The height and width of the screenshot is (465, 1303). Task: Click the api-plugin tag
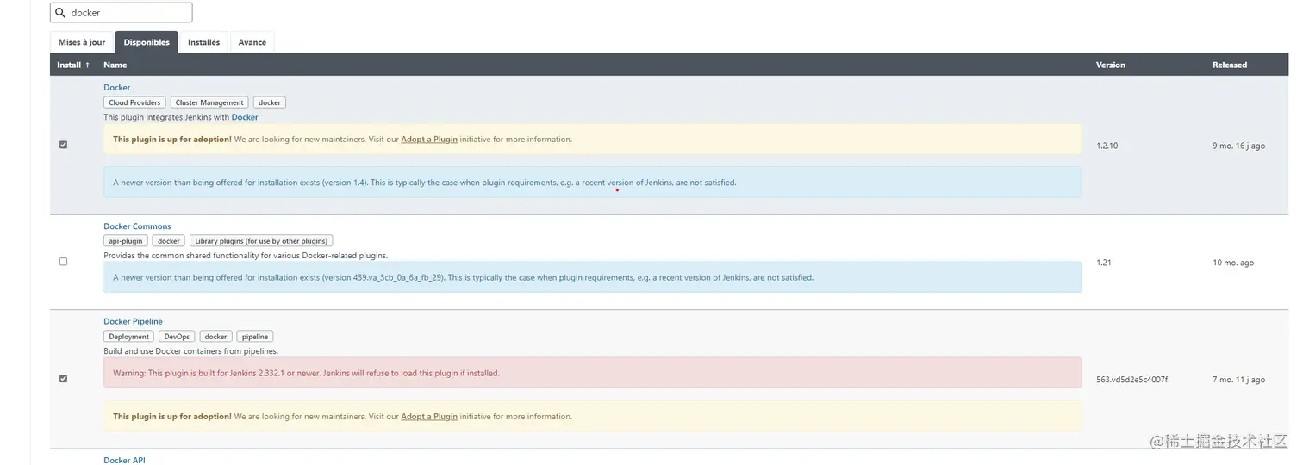[x=126, y=241]
